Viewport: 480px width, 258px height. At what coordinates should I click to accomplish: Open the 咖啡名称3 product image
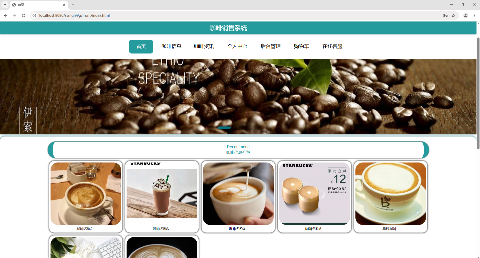pos(238,194)
